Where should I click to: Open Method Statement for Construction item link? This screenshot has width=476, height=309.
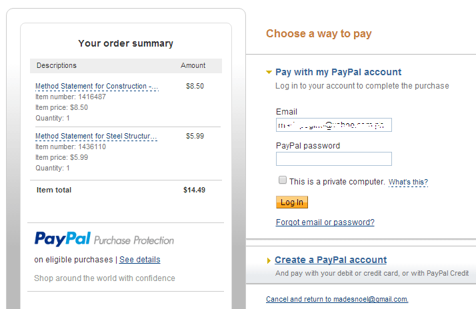97,86
